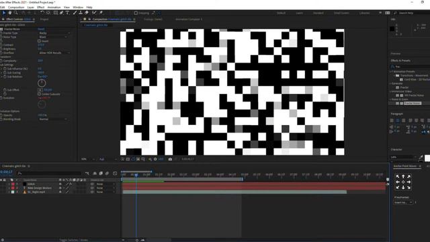This screenshot has width=430, height=242.
Task: Select the Selection arrow tool
Action: pos(4,13)
